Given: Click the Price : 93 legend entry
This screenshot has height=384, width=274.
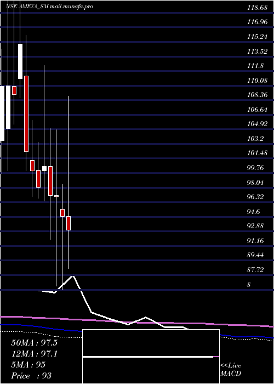Looking at the screenshot, I should click(x=31, y=376).
